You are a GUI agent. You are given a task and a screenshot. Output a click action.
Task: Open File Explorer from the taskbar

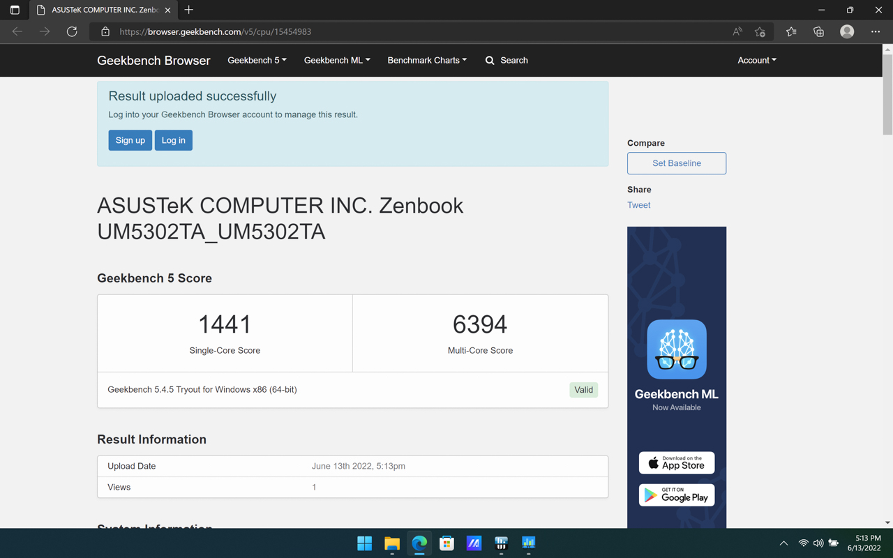(392, 543)
